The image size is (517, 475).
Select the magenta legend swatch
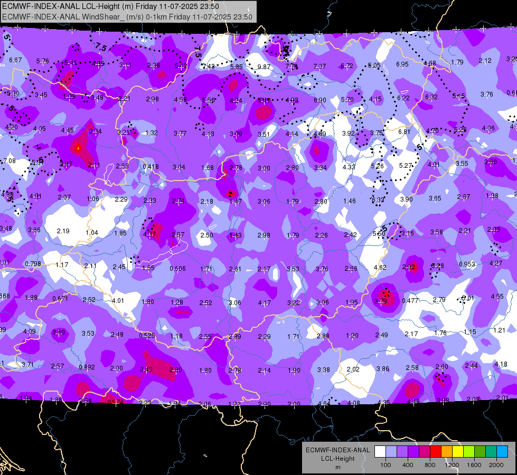[425, 452]
